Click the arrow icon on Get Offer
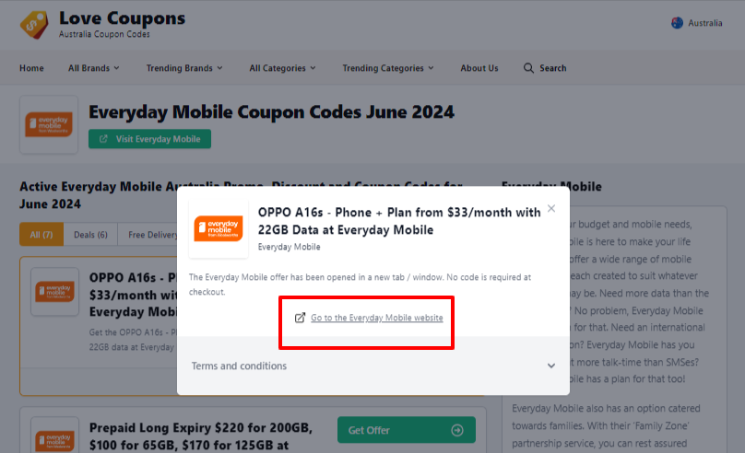 coord(457,430)
